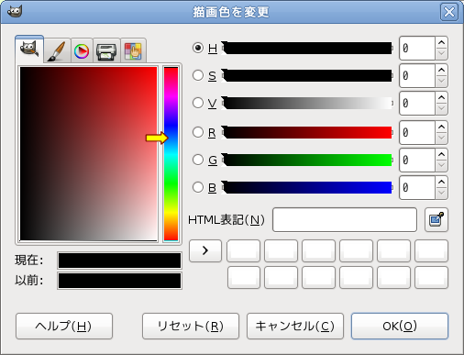Viewport: 464px width, 355px height.
Task: Select the G green radio button
Action: pos(198,160)
